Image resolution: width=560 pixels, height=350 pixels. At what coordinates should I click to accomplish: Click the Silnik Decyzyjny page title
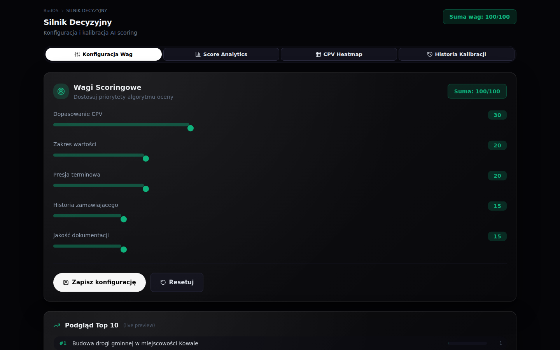pos(78,22)
